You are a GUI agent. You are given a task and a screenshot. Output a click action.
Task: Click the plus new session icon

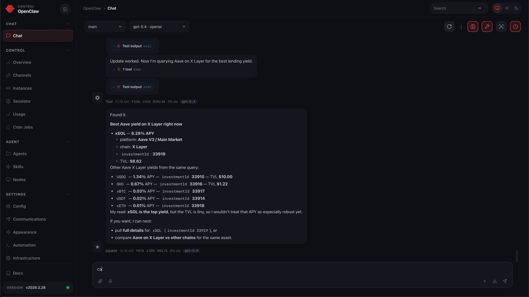pos(484,281)
